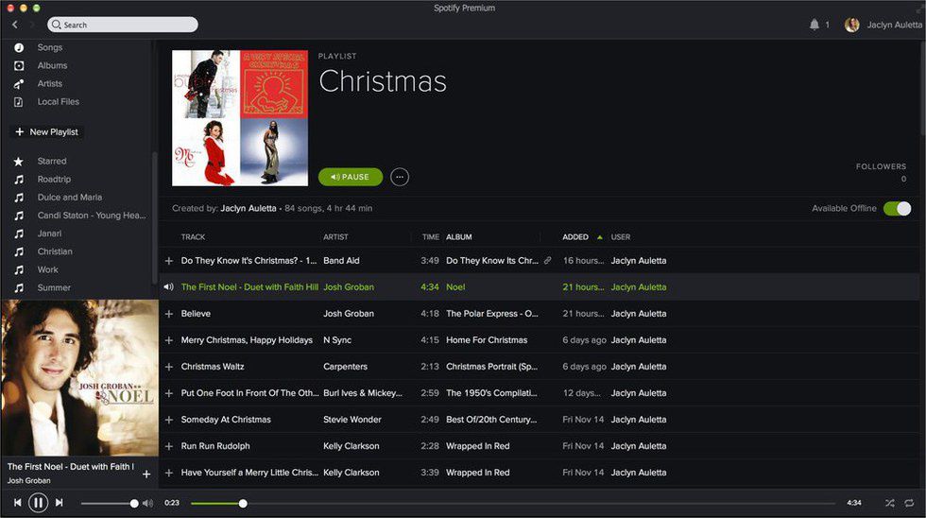
Task: Open Jaclyn Auletta user account menu
Action: coord(883,25)
